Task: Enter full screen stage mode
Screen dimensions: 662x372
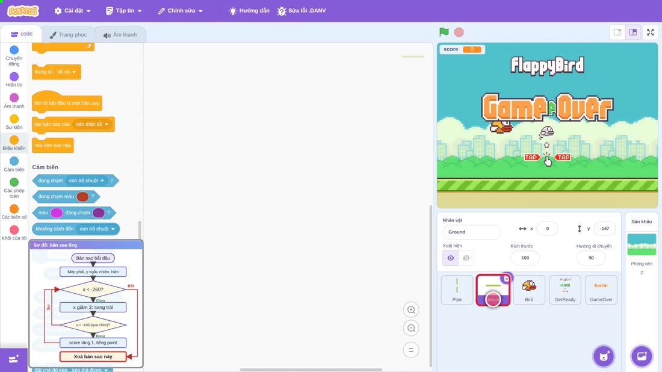Action: (x=650, y=32)
